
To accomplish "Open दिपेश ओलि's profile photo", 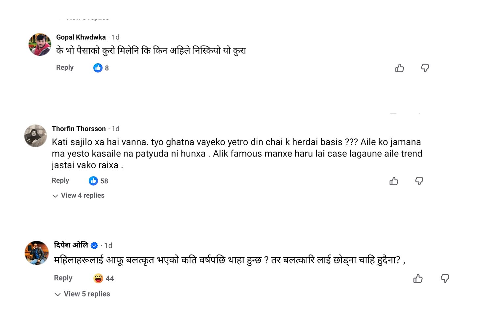I will [x=37, y=253].
